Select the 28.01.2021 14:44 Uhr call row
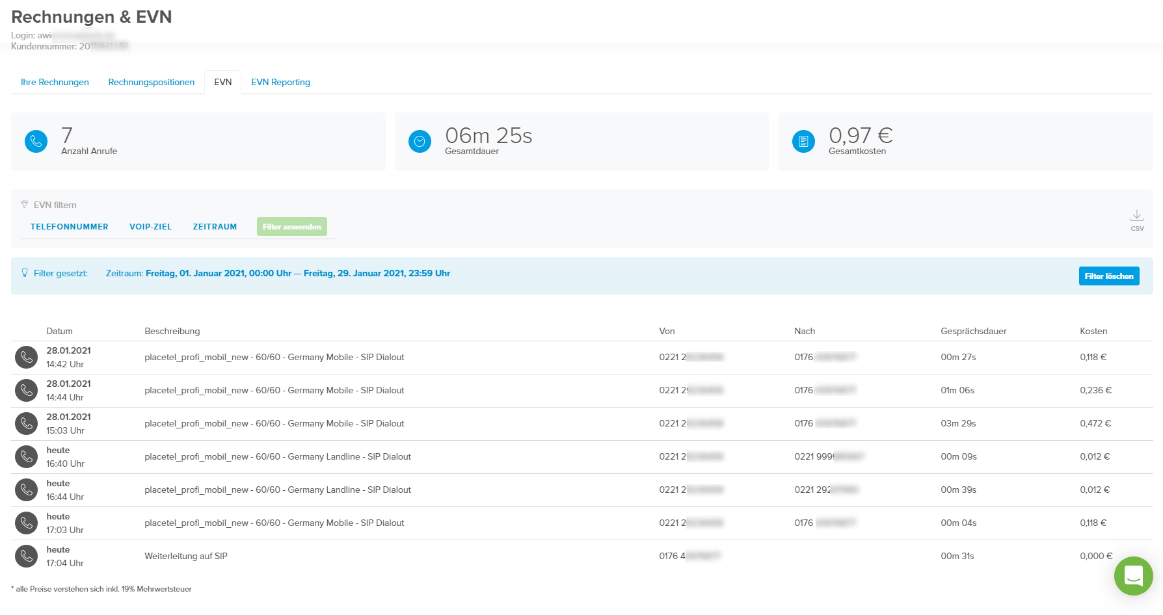Viewport: 1163px width, 615px height. pyautogui.click(x=582, y=391)
